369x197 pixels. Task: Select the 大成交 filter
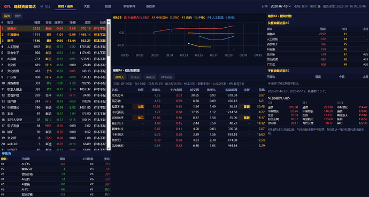135,77
